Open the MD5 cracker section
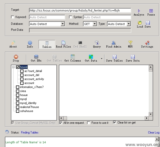160x147 pixels. tap(130, 44)
